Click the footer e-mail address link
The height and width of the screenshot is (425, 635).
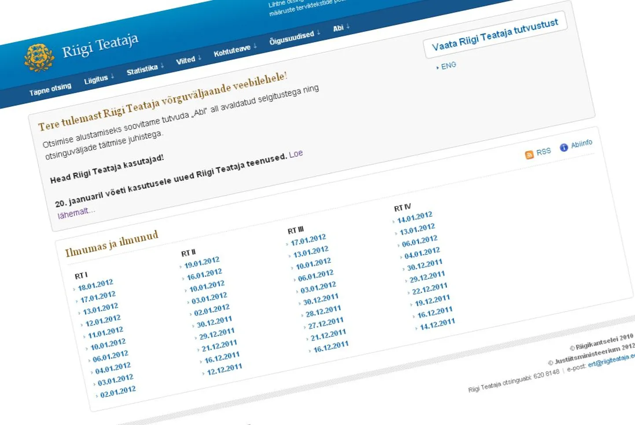(611, 360)
